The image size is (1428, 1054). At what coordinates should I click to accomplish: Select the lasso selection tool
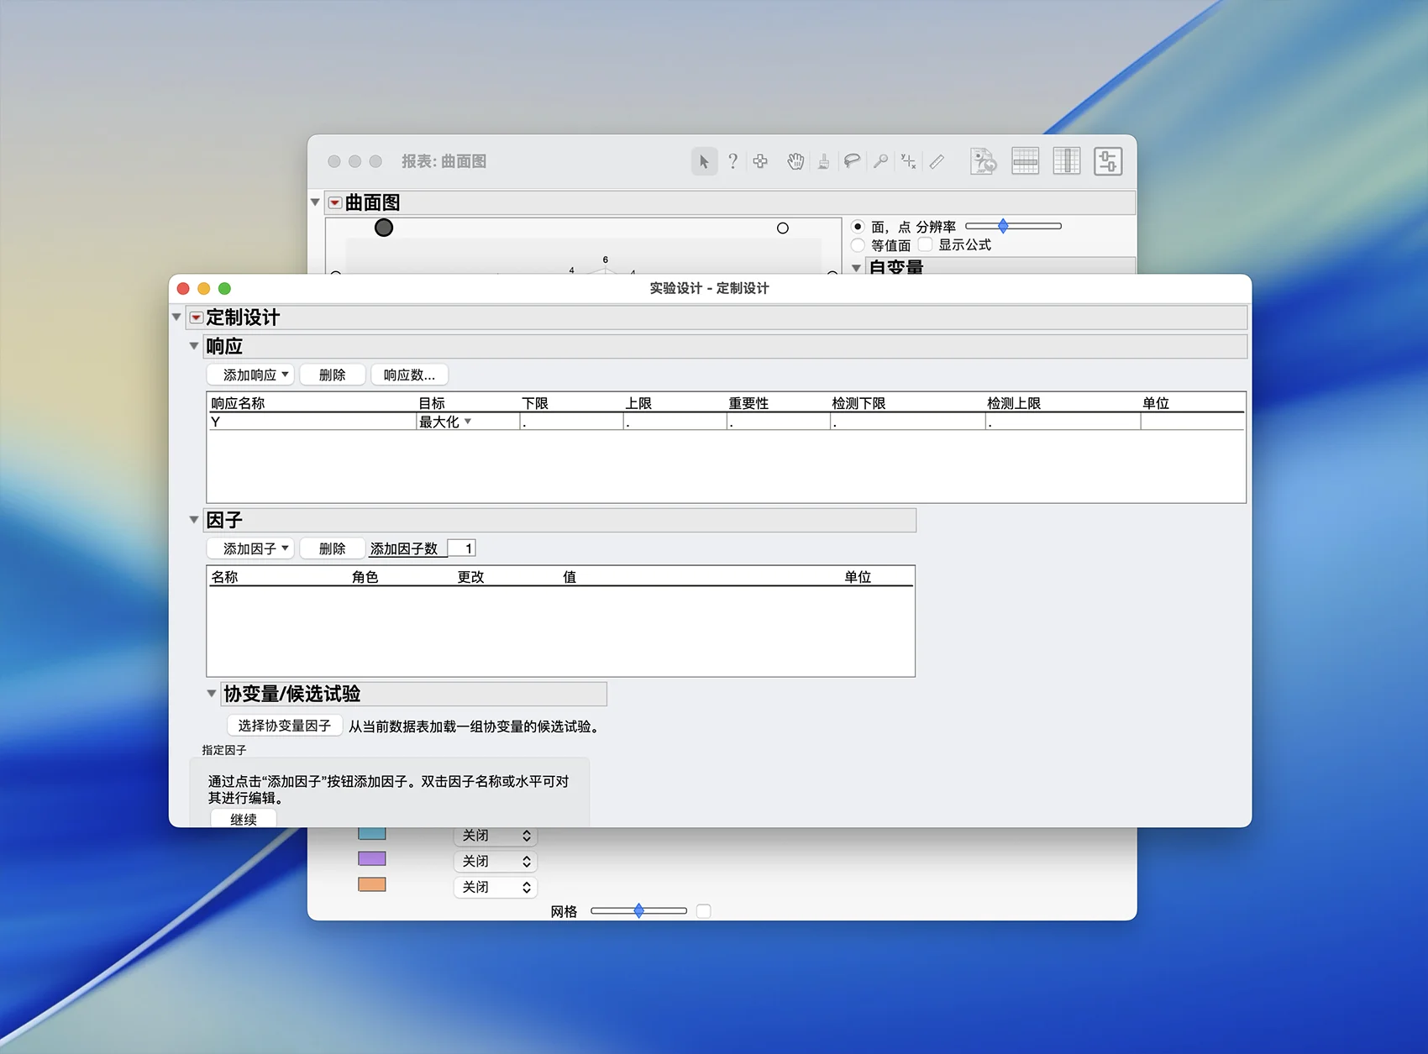coord(852,161)
